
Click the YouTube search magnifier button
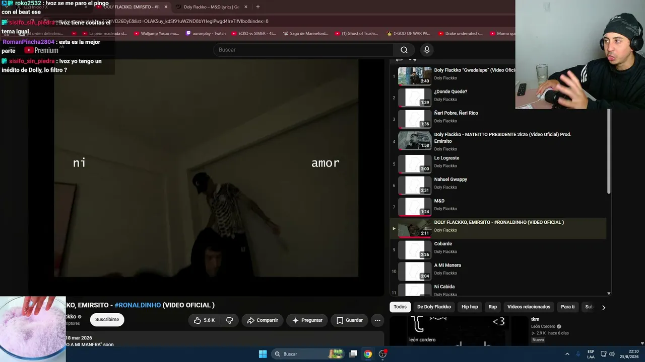click(404, 50)
